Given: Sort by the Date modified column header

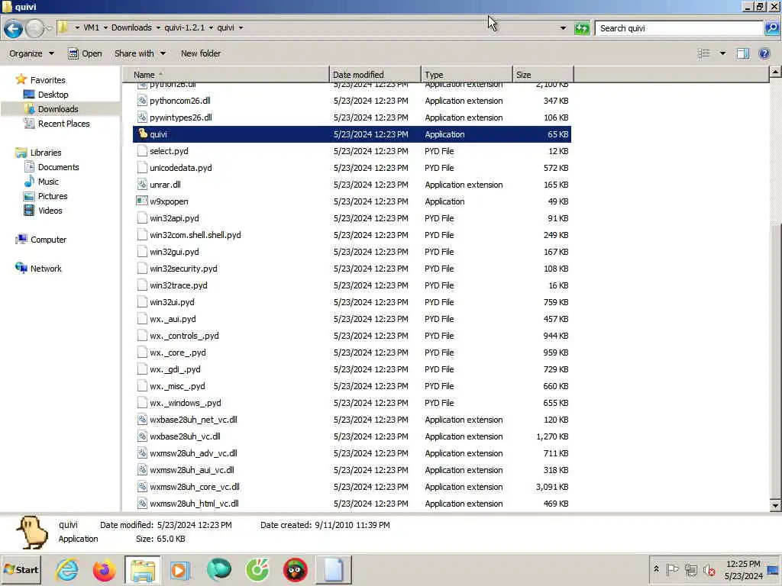Looking at the screenshot, I should pyautogui.click(x=375, y=75).
